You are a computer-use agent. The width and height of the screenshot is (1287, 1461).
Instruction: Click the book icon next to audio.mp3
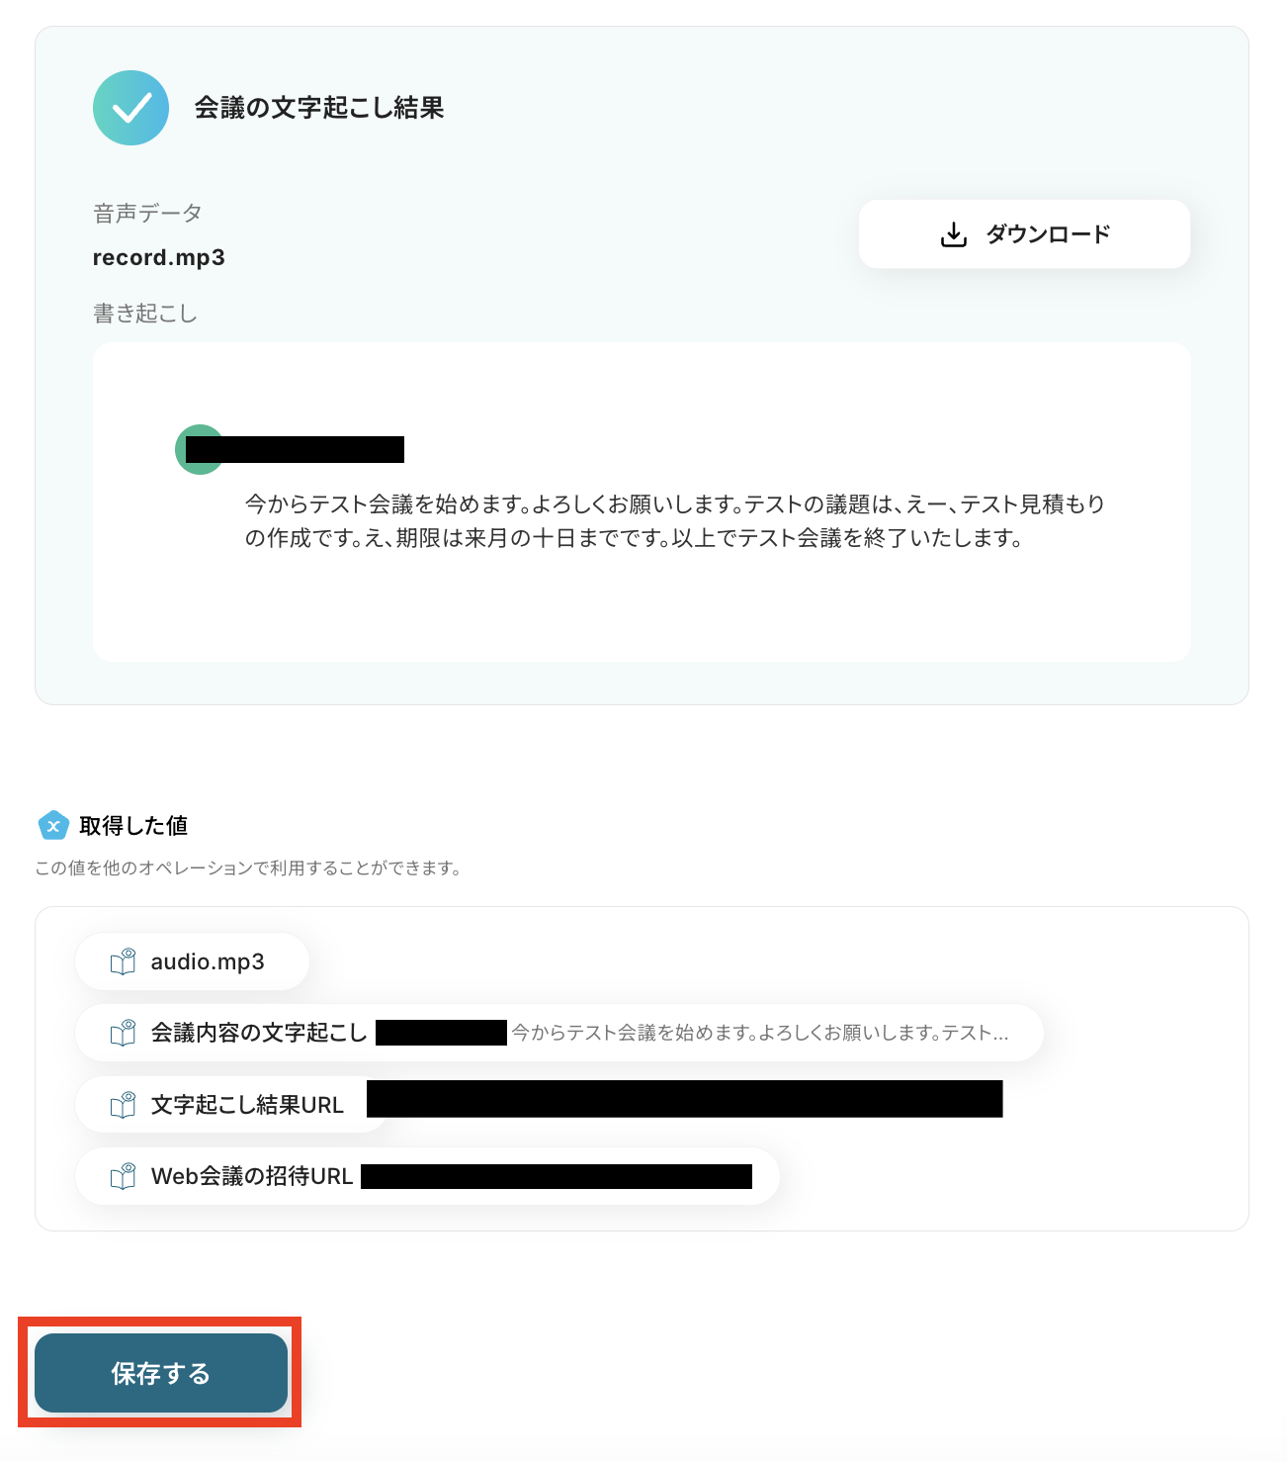coord(124,961)
